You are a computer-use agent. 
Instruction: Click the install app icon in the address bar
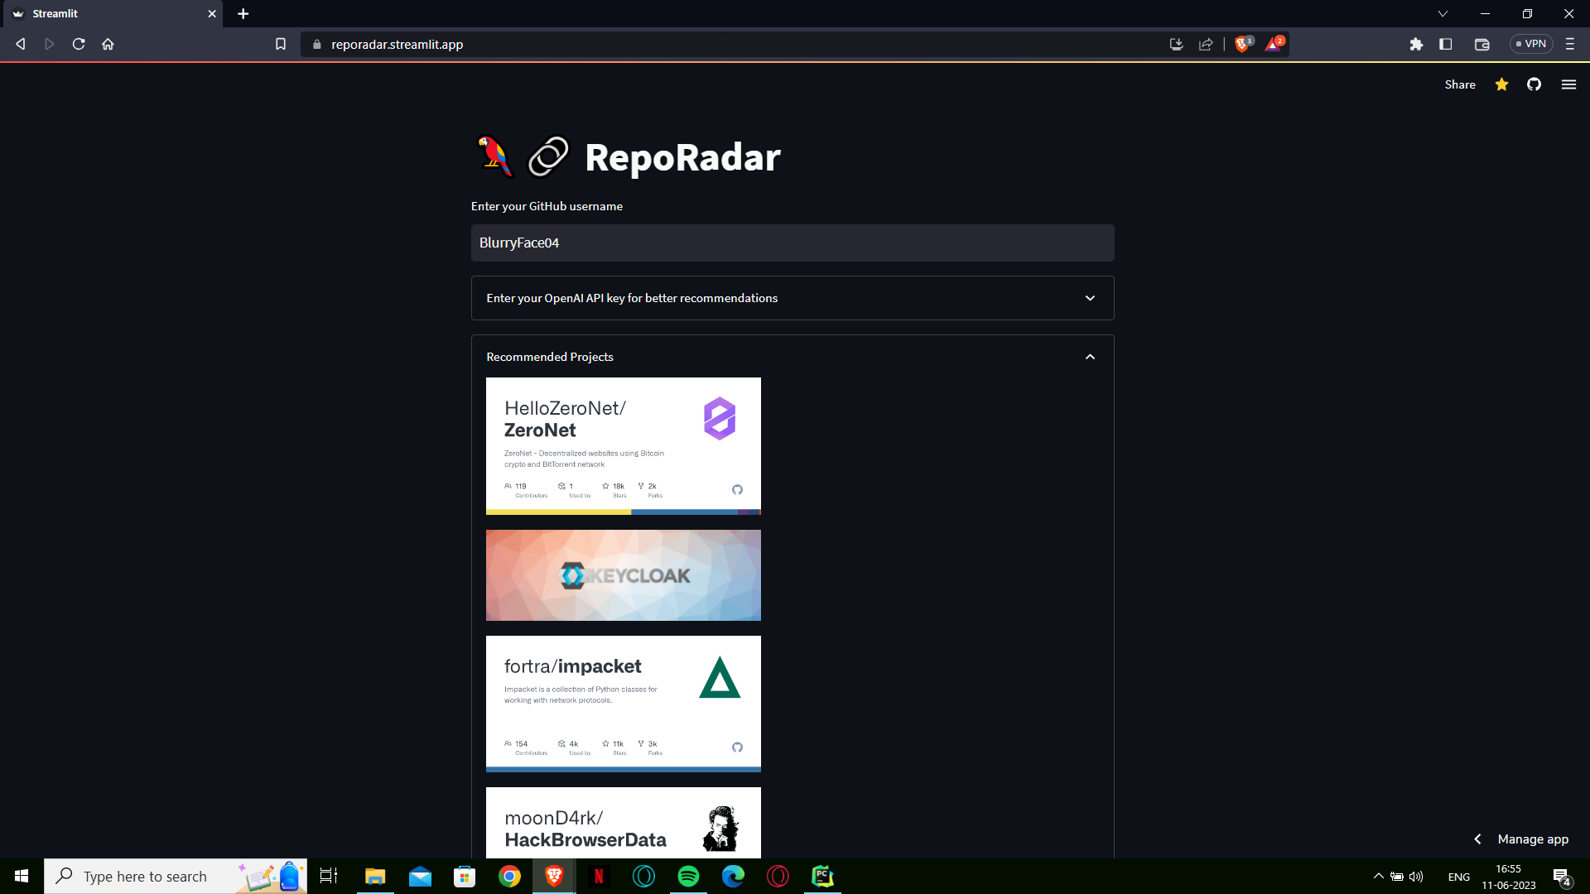[x=1176, y=44]
